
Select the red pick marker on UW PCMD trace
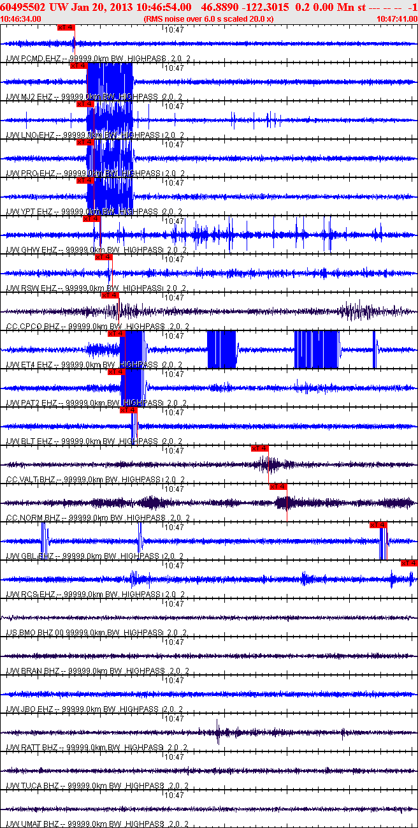tap(66, 27)
